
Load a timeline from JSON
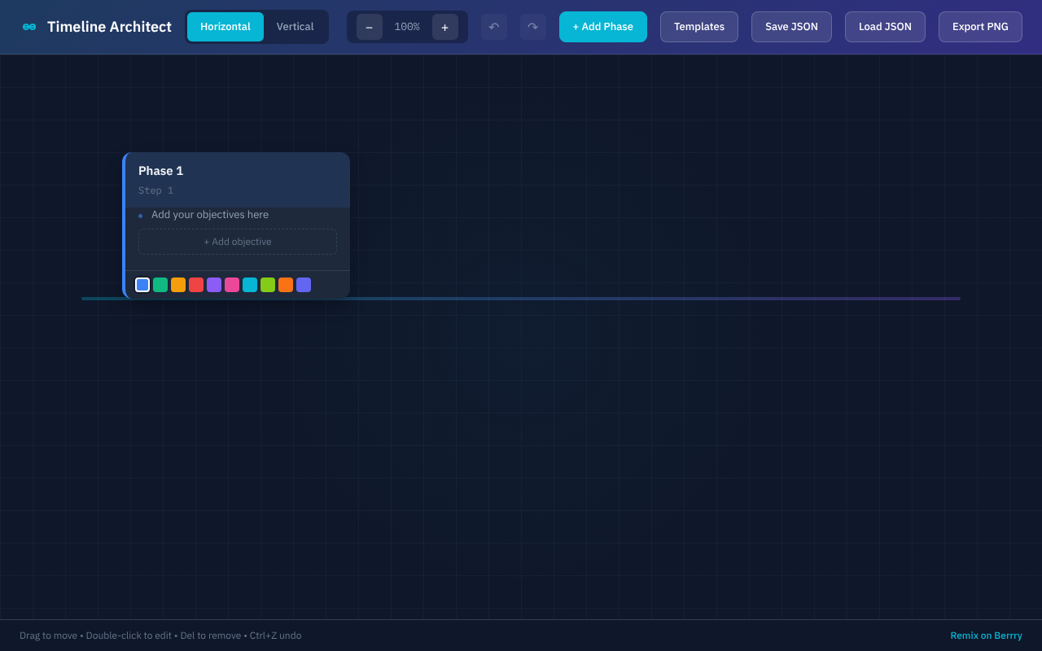[884, 26]
